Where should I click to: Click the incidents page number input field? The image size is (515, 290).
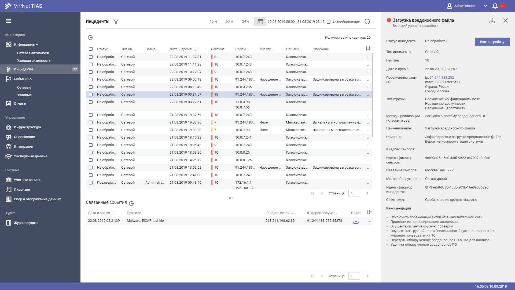coord(354,193)
